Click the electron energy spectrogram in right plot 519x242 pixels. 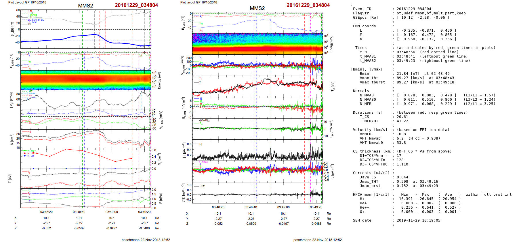(x=257, y=44)
